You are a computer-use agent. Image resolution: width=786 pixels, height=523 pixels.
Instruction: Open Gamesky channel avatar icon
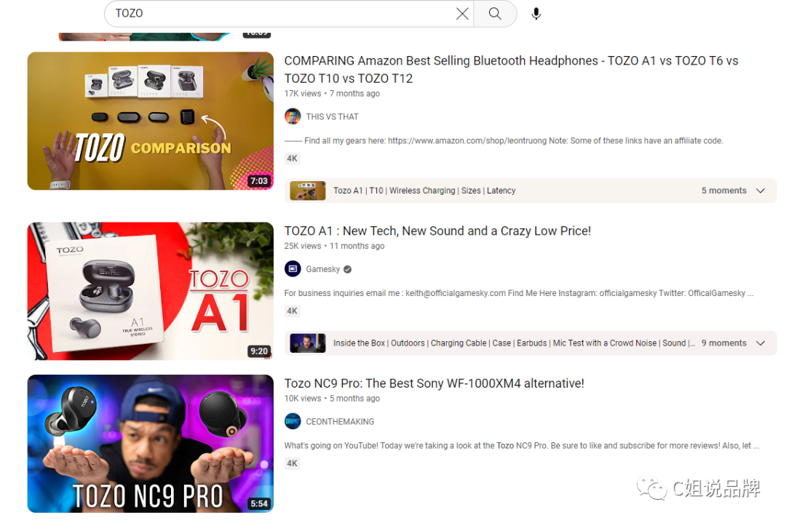pos(293,269)
